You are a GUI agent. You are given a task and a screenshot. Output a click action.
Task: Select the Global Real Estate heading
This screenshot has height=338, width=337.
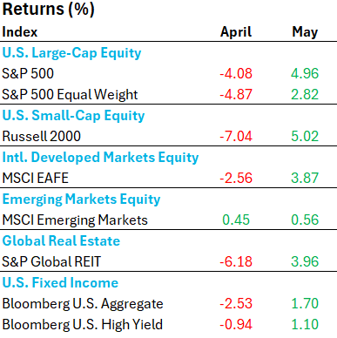pyautogui.click(x=61, y=240)
